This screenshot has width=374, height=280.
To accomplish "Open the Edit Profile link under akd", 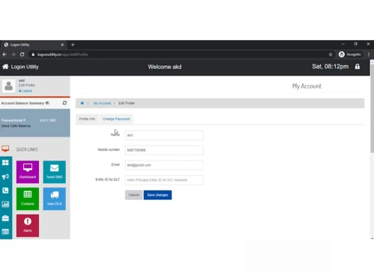I will pos(27,85).
